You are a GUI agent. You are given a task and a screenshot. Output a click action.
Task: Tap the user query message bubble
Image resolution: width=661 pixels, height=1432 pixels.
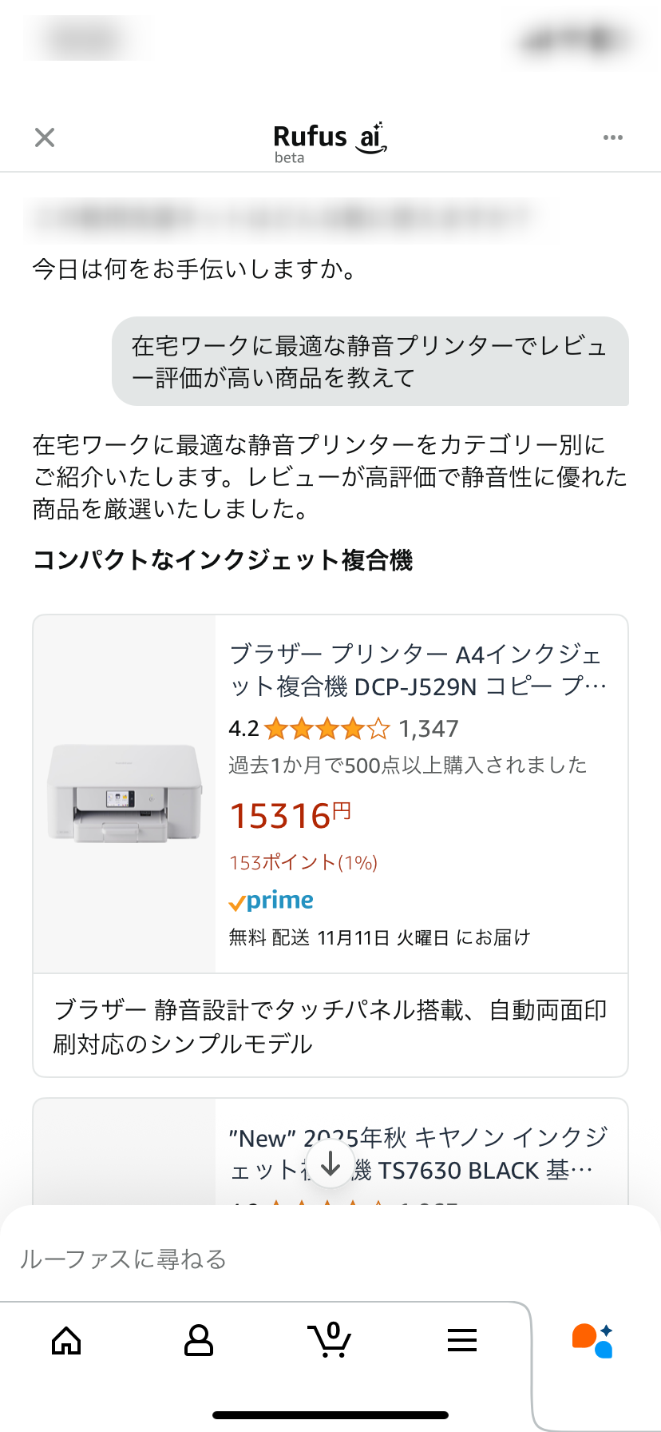[x=370, y=361]
